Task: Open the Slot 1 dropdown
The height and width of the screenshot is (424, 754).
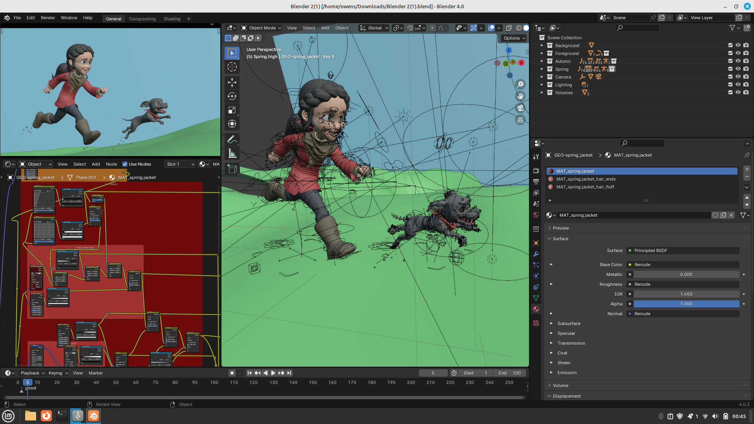Action: [x=181, y=164]
